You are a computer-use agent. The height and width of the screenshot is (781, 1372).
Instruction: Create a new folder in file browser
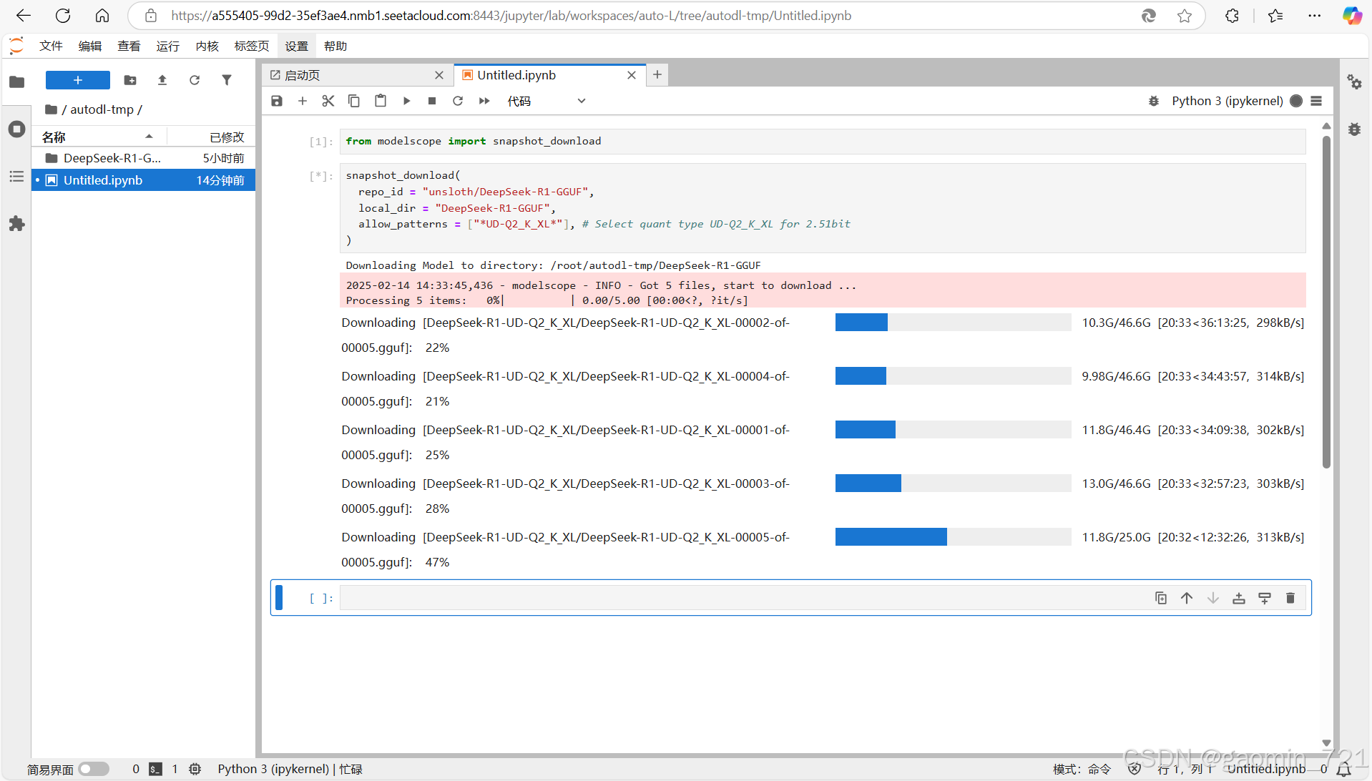130,80
